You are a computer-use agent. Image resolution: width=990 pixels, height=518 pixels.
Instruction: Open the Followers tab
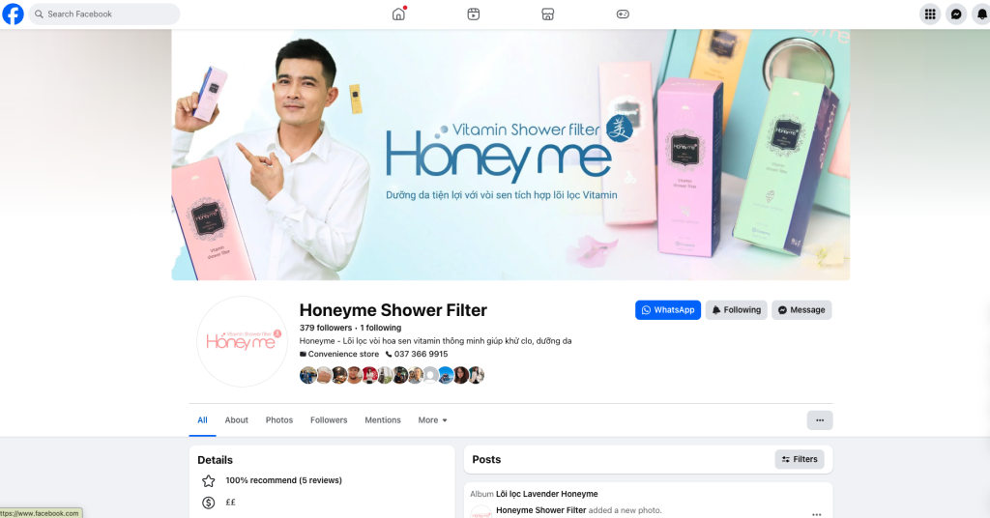click(329, 420)
